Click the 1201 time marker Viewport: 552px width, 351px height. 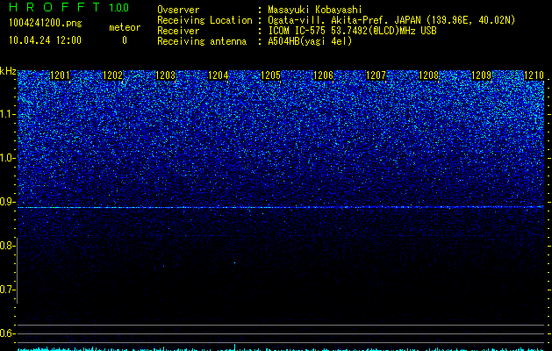tap(61, 75)
